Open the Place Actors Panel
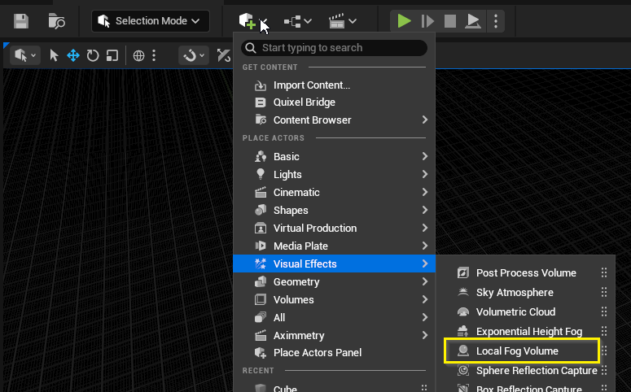The width and height of the screenshot is (631, 392). point(317,352)
